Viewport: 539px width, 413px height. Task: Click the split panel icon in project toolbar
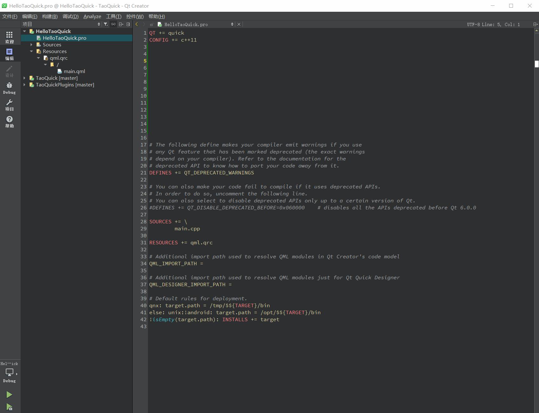click(121, 24)
